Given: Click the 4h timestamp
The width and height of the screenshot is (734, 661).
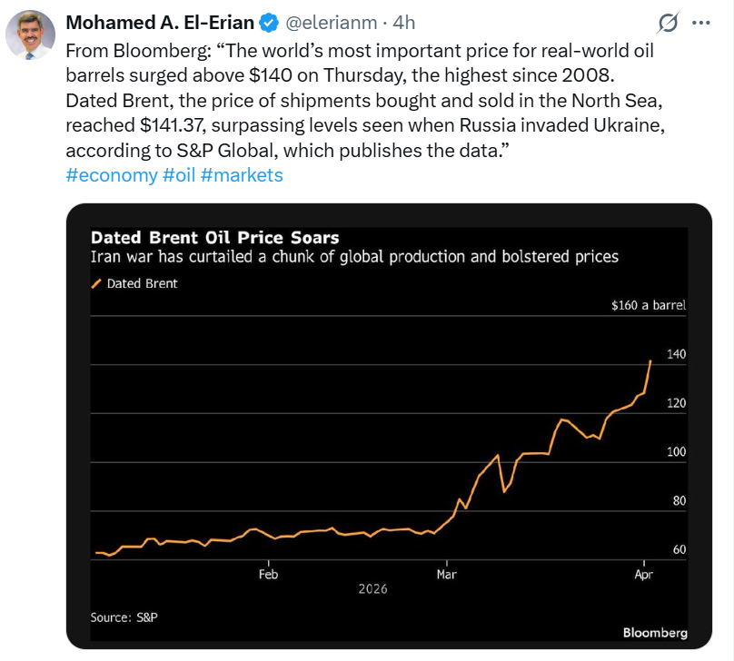Looking at the screenshot, I should point(403,23).
